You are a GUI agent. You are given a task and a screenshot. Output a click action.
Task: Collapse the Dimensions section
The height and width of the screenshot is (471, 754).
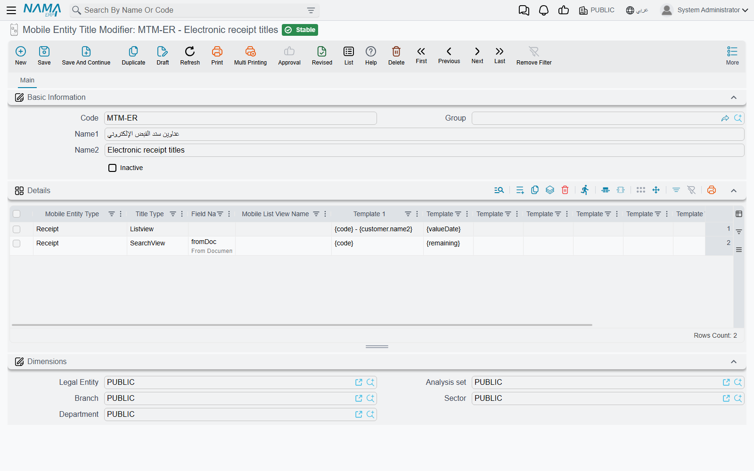(734, 362)
